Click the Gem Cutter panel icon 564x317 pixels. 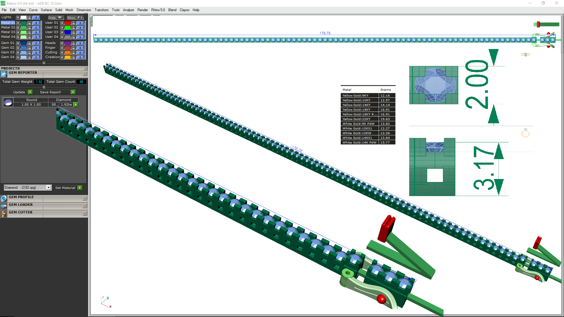[4, 214]
